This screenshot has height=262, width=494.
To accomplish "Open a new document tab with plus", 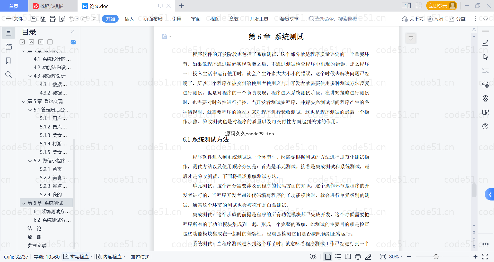I will pyautogui.click(x=182, y=6).
